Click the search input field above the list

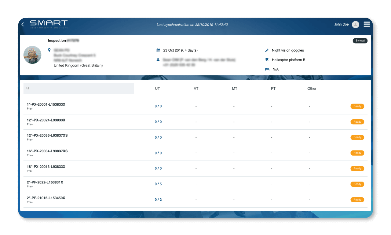coord(78,88)
